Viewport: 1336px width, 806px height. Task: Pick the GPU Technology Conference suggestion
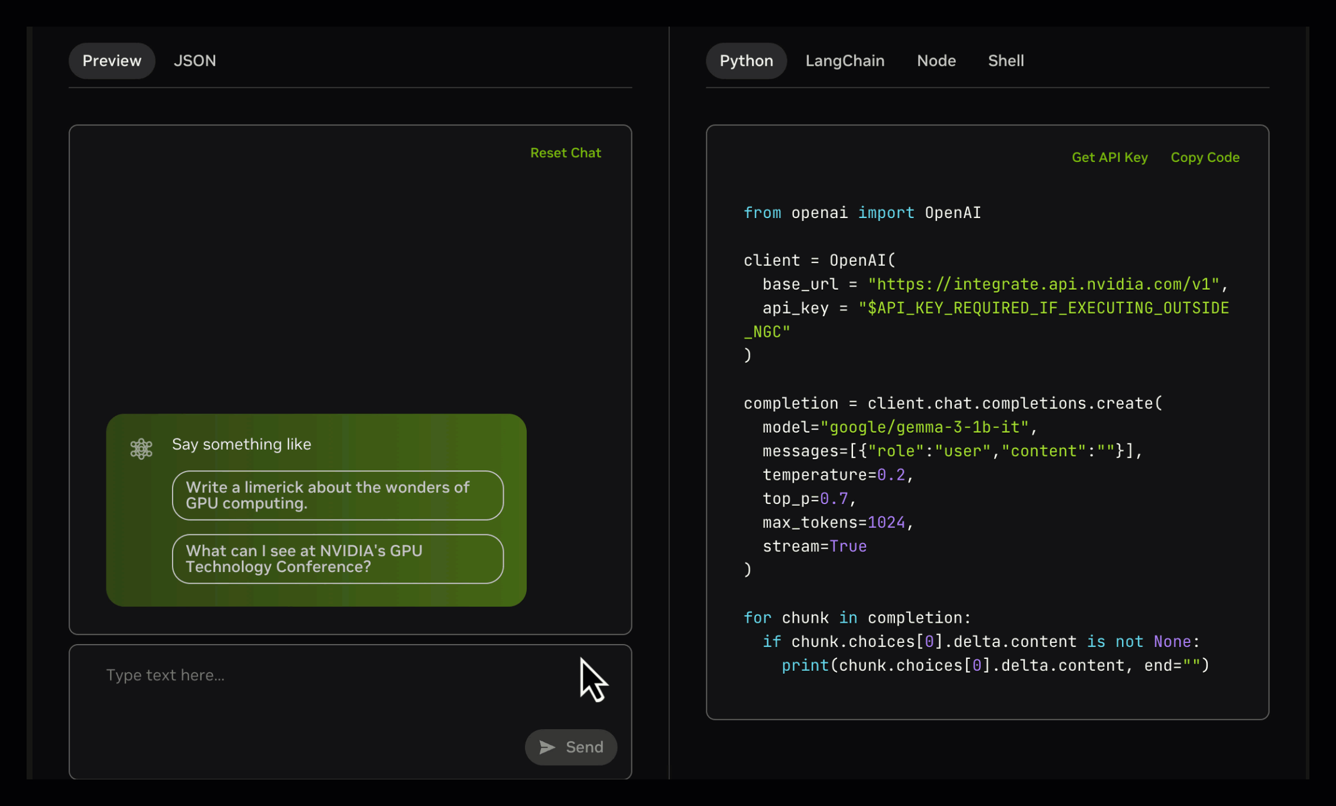pyautogui.click(x=338, y=559)
